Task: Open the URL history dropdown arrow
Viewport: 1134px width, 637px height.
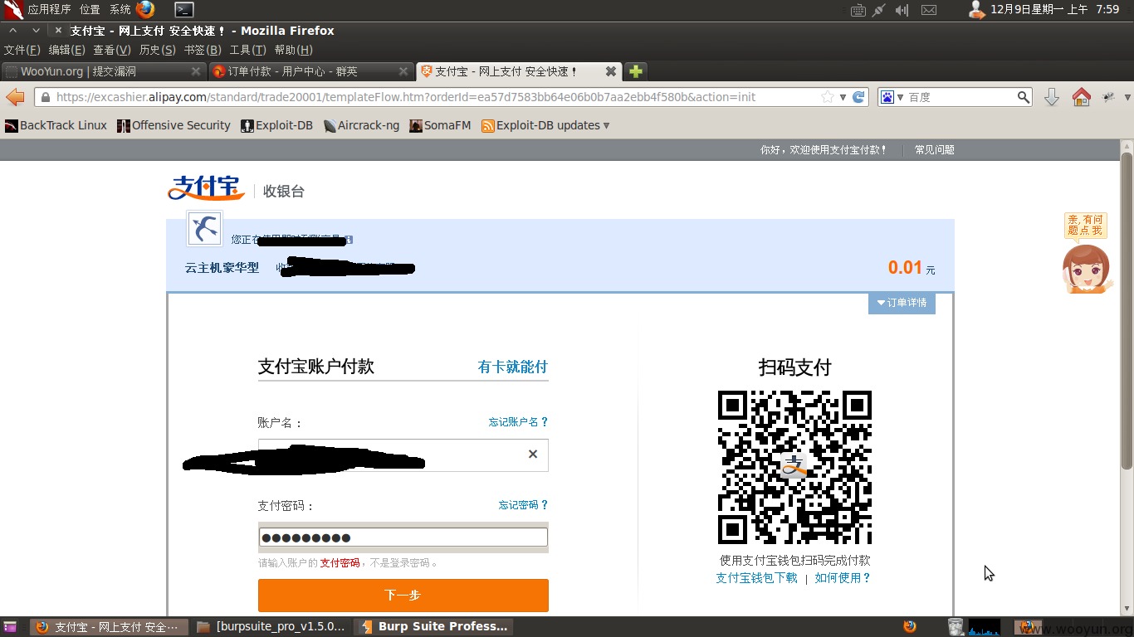Action: click(x=843, y=97)
